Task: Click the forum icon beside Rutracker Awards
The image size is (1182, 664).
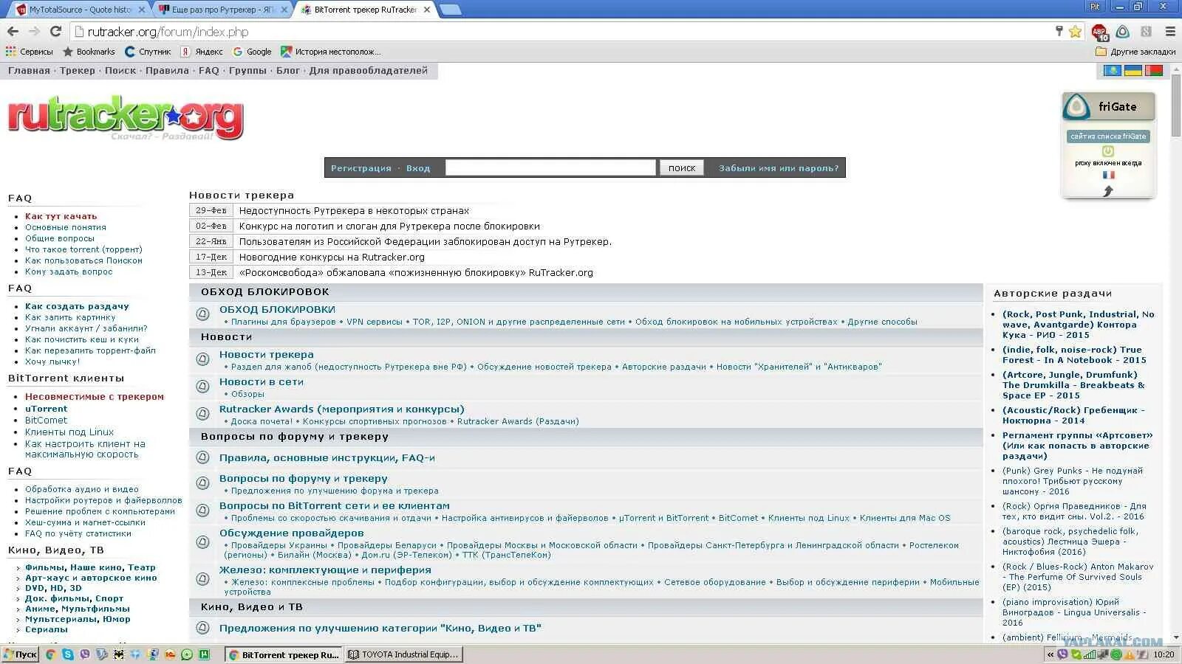Action: (202, 414)
